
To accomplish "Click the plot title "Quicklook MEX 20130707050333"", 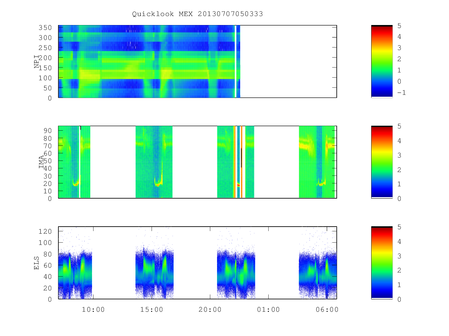I will [x=198, y=14].
